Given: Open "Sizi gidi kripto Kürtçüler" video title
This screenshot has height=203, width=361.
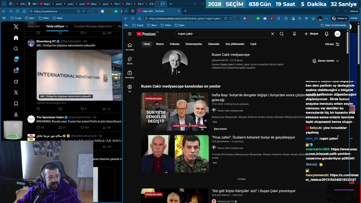Looking at the screenshot, I should coord(254,191).
